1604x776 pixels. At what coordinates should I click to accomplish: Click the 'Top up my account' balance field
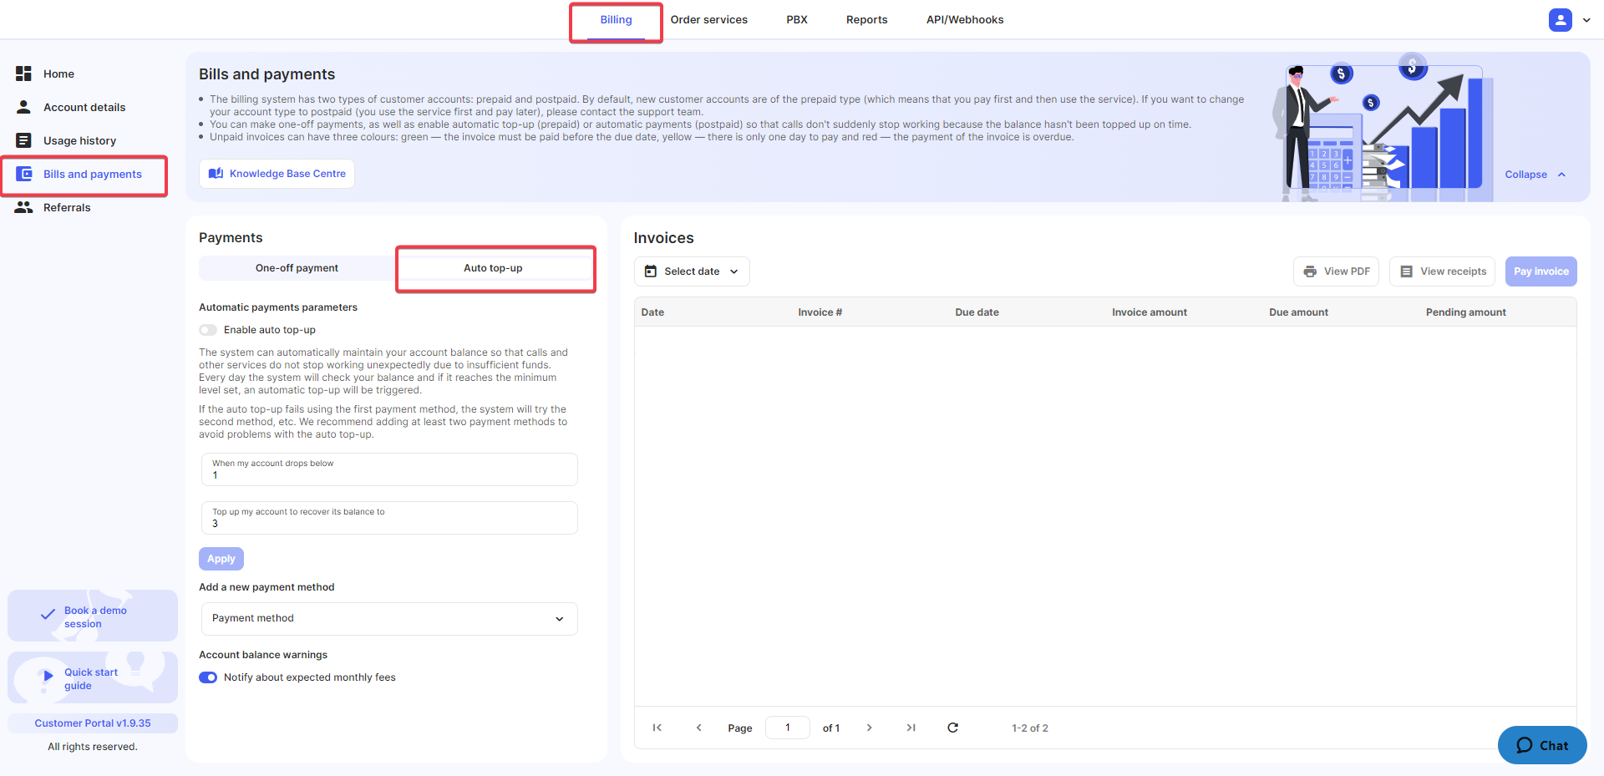point(389,518)
